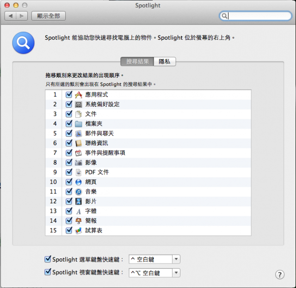Disable Spotlight 視窗鍵盤快速鍵 checkbox

click(48, 272)
